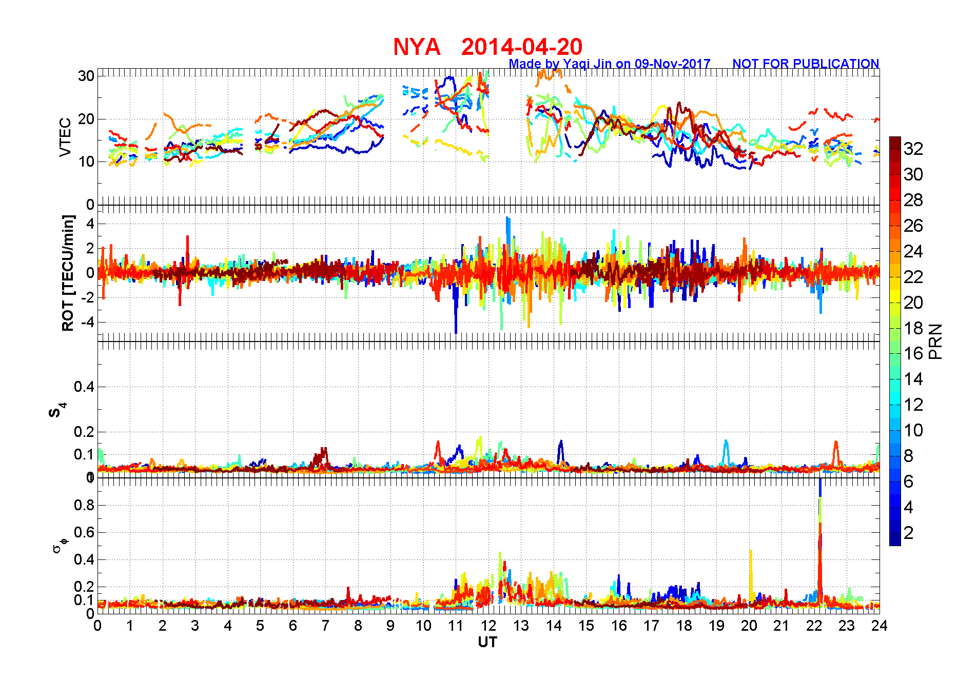
Task: Click the plot title "NYA 2014-04-20"
Action: [487, 47]
